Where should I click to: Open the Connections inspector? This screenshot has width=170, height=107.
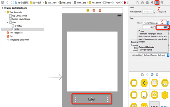(x=162, y=3)
